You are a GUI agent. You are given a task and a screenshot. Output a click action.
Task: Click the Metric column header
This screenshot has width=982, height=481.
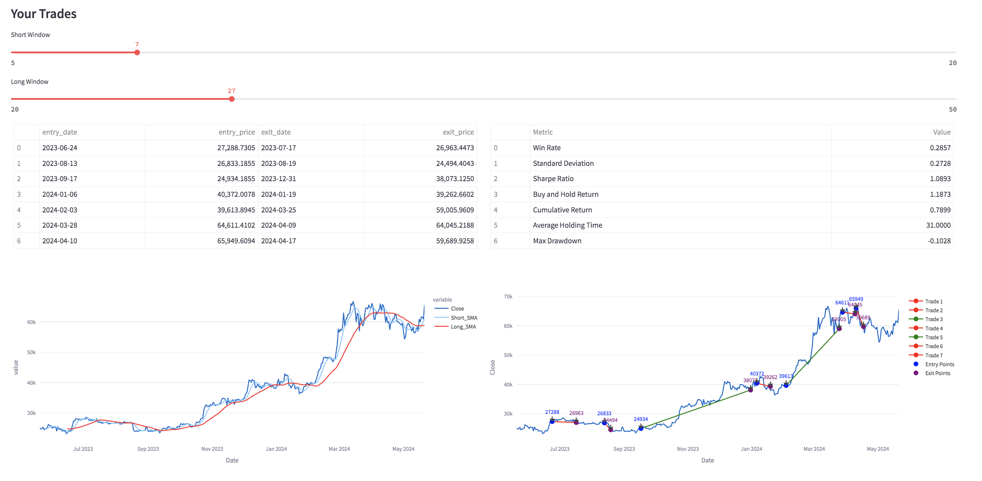click(x=680, y=132)
